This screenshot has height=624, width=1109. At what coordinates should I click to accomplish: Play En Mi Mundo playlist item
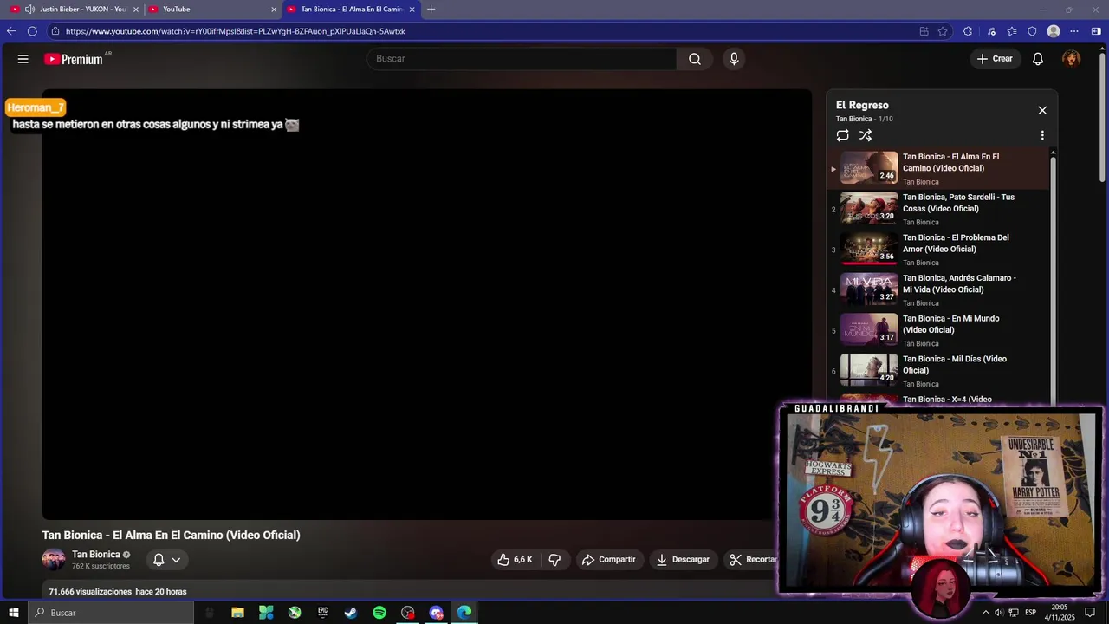tap(939, 330)
